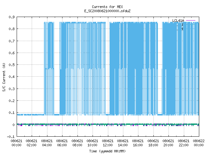Click the '0.8' y-axis tick value
The height and width of the screenshot is (154, 205).
pos(12,29)
